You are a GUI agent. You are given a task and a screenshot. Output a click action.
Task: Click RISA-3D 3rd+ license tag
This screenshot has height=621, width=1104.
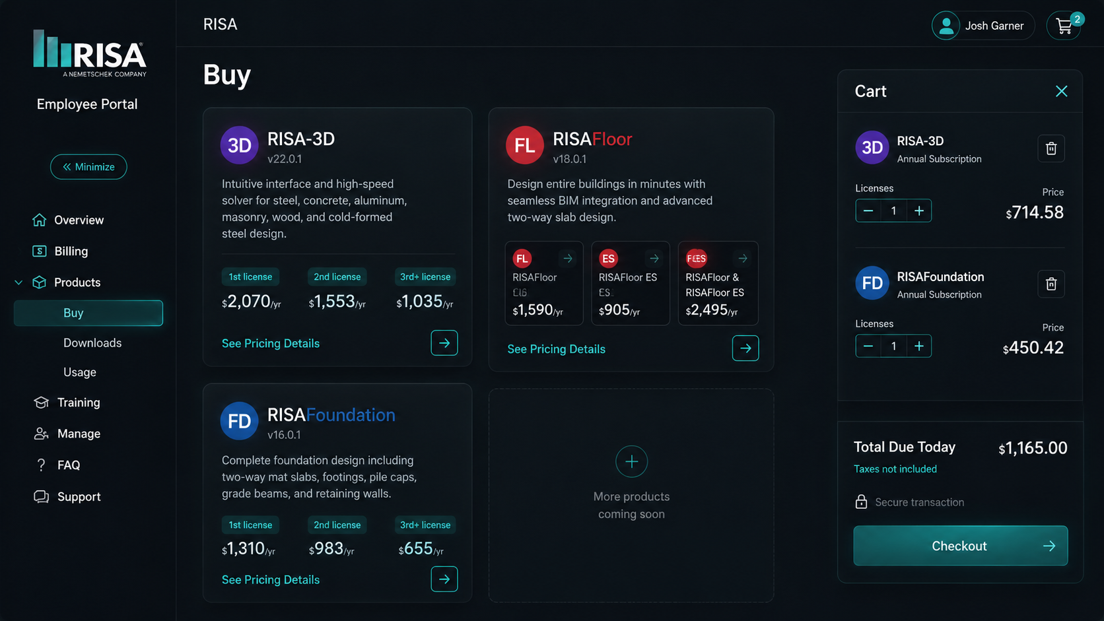425,277
